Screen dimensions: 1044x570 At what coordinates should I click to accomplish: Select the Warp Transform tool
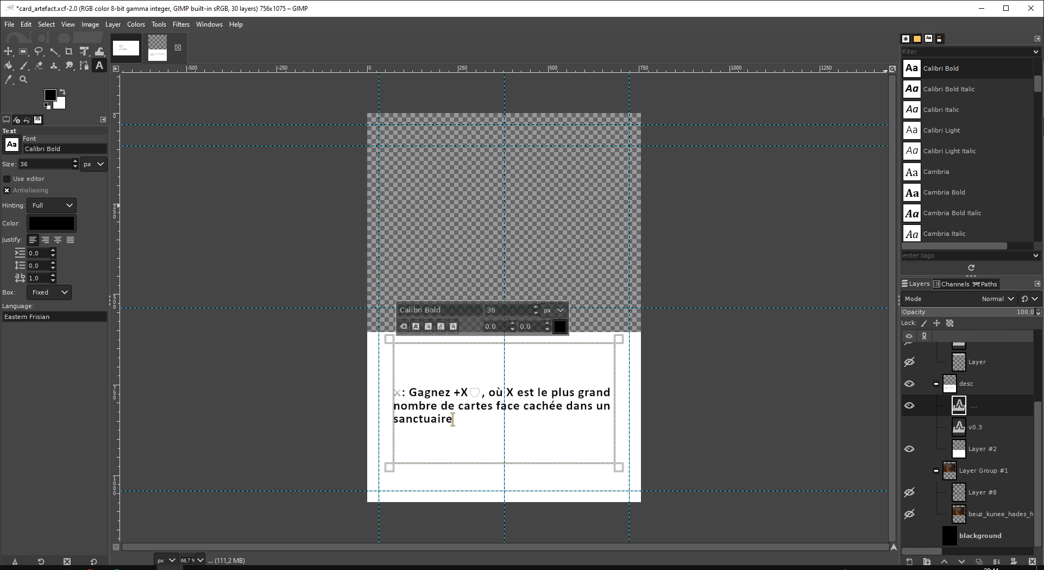(99, 52)
